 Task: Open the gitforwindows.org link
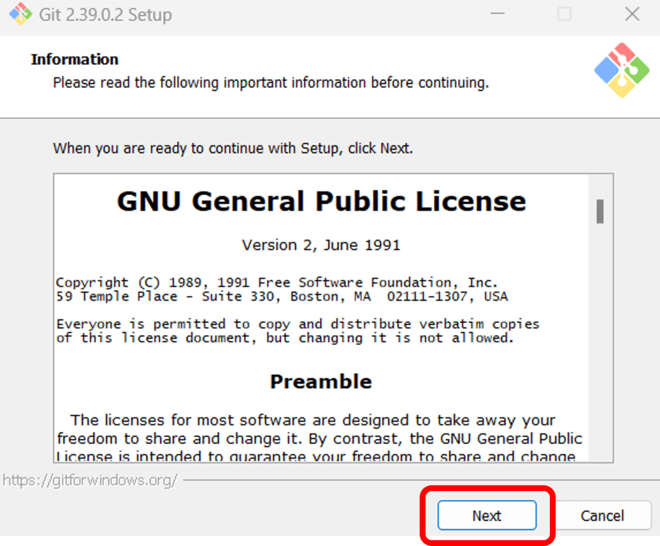pyautogui.click(x=90, y=480)
